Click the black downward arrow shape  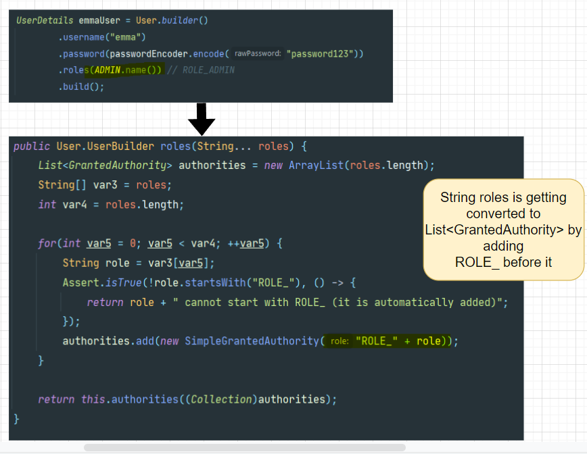point(201,120)
